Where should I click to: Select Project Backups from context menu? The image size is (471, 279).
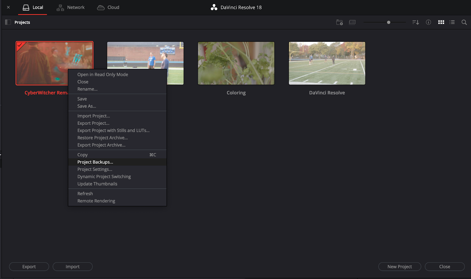tap(95, 162)
